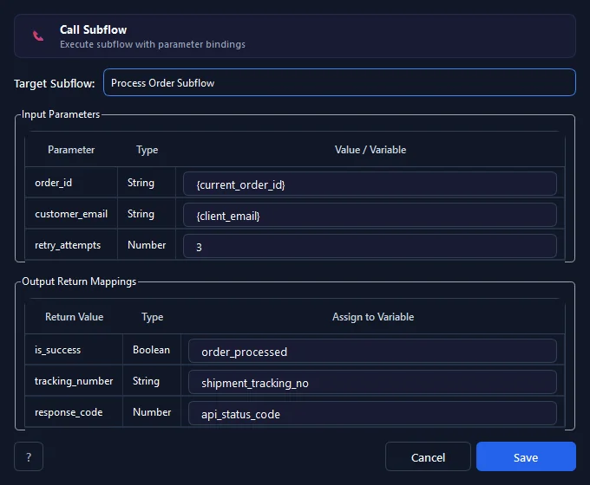Edit the shipment_tracking_no variable field
This screenshot has height=485, width=590.
[x=372, y=383]
